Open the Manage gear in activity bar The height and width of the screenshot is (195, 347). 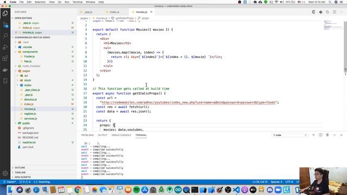[5, 173]
